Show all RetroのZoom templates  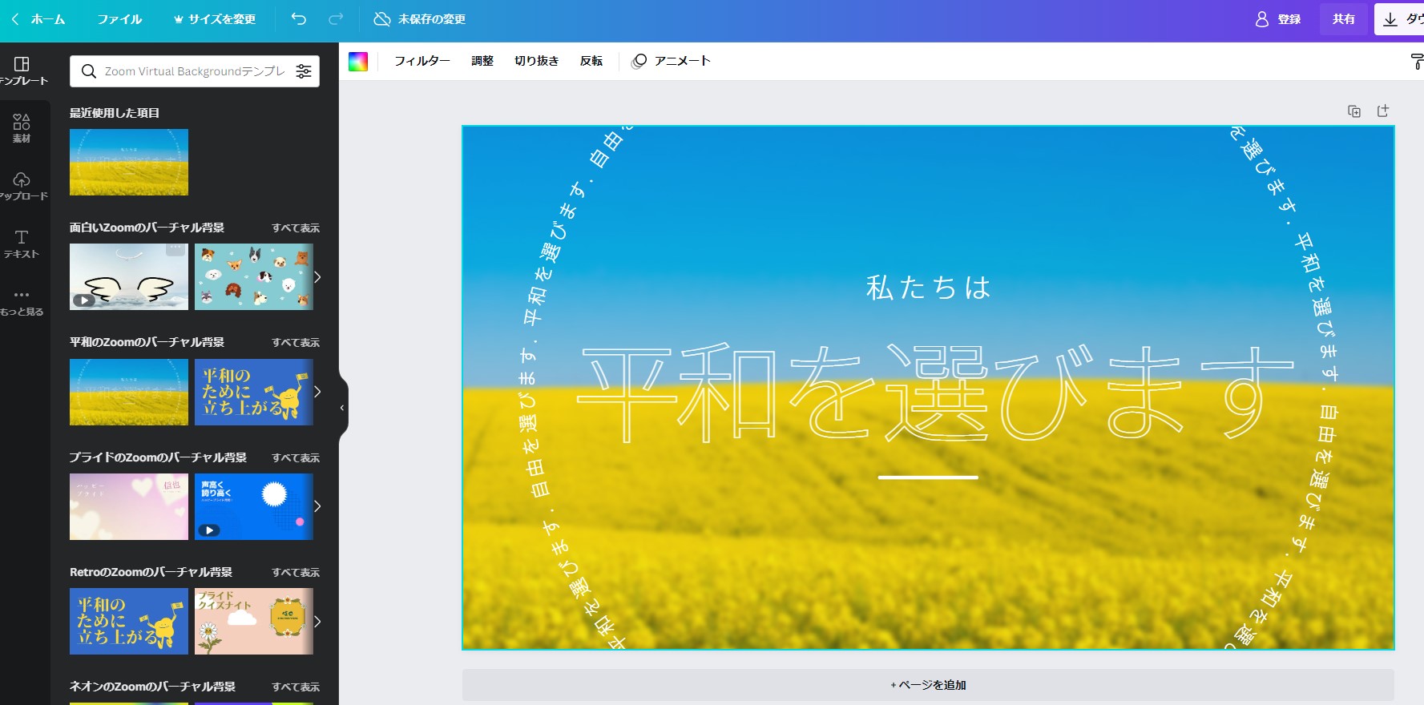(296, 573)
